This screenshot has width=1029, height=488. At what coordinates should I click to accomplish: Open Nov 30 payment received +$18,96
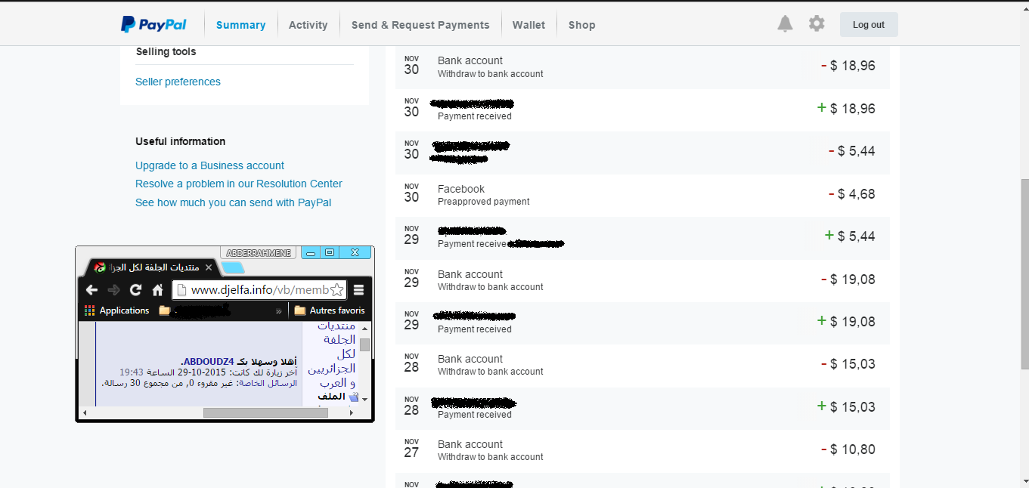click(x=642, y=109)
